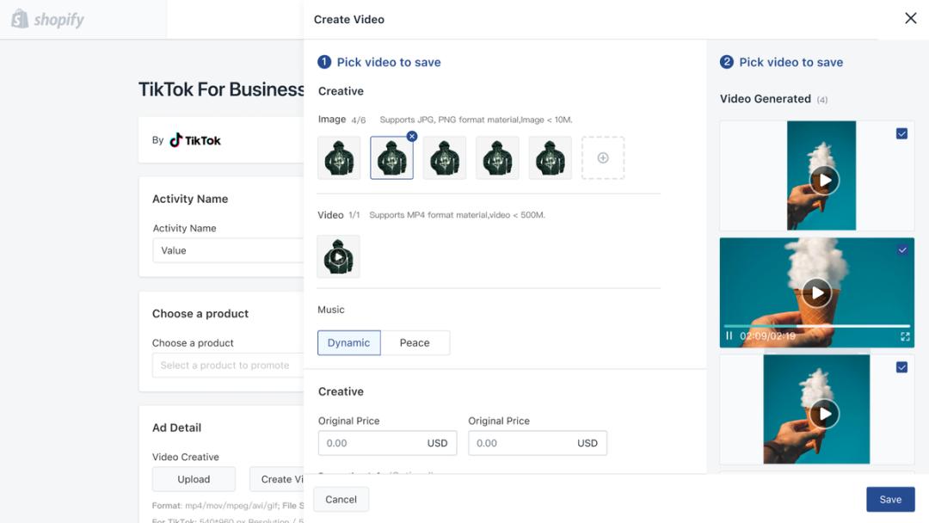Expand the playing video to fullscreen
Viewport: 929px width, 523px height.
click(906, 335)
